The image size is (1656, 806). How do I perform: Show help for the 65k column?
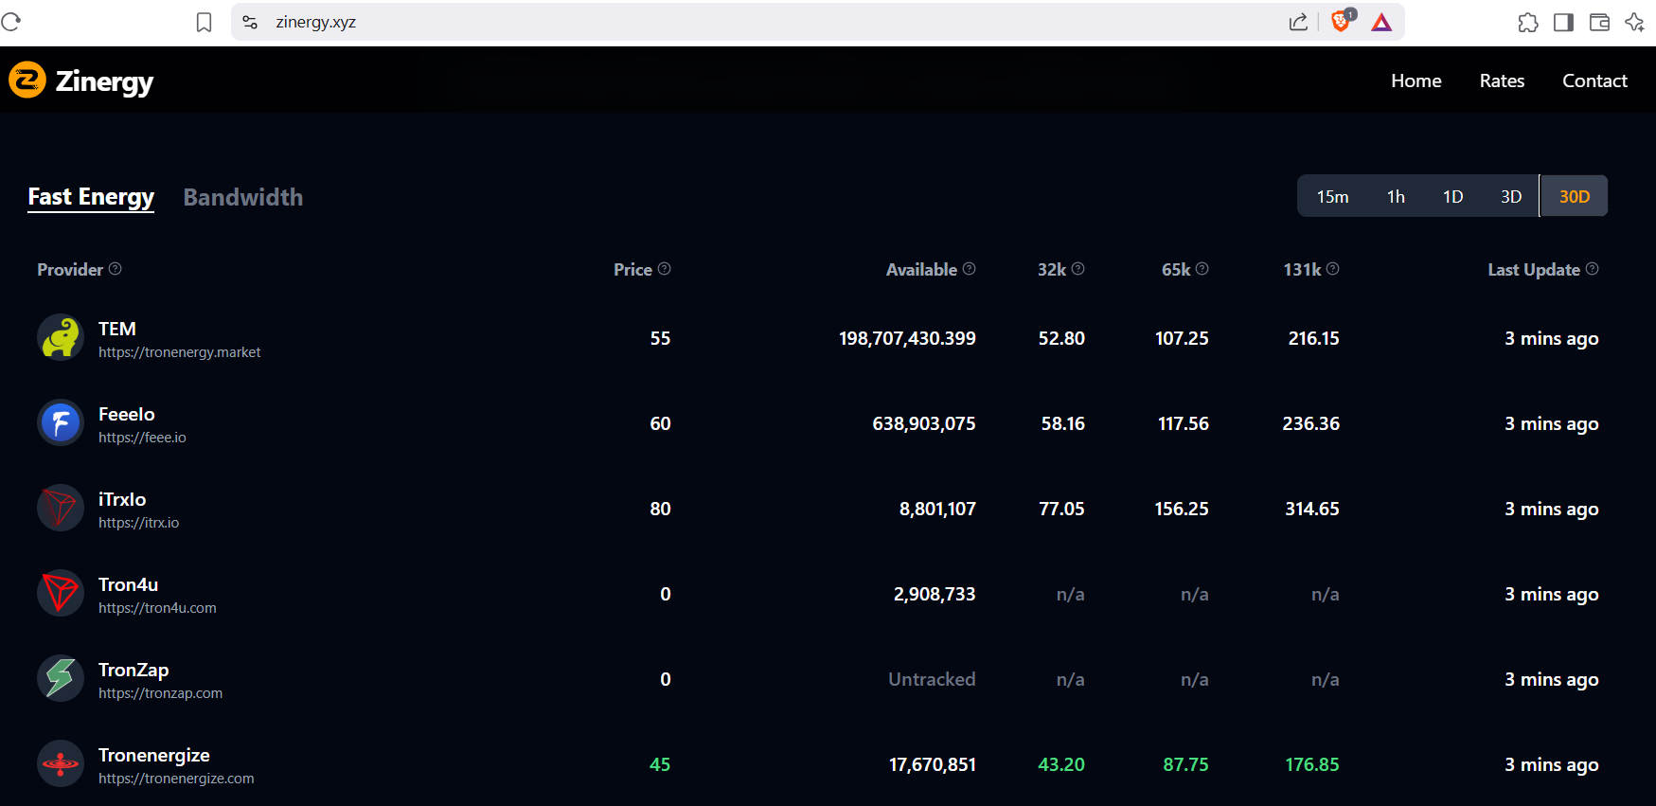click(x=1202, y=269)
